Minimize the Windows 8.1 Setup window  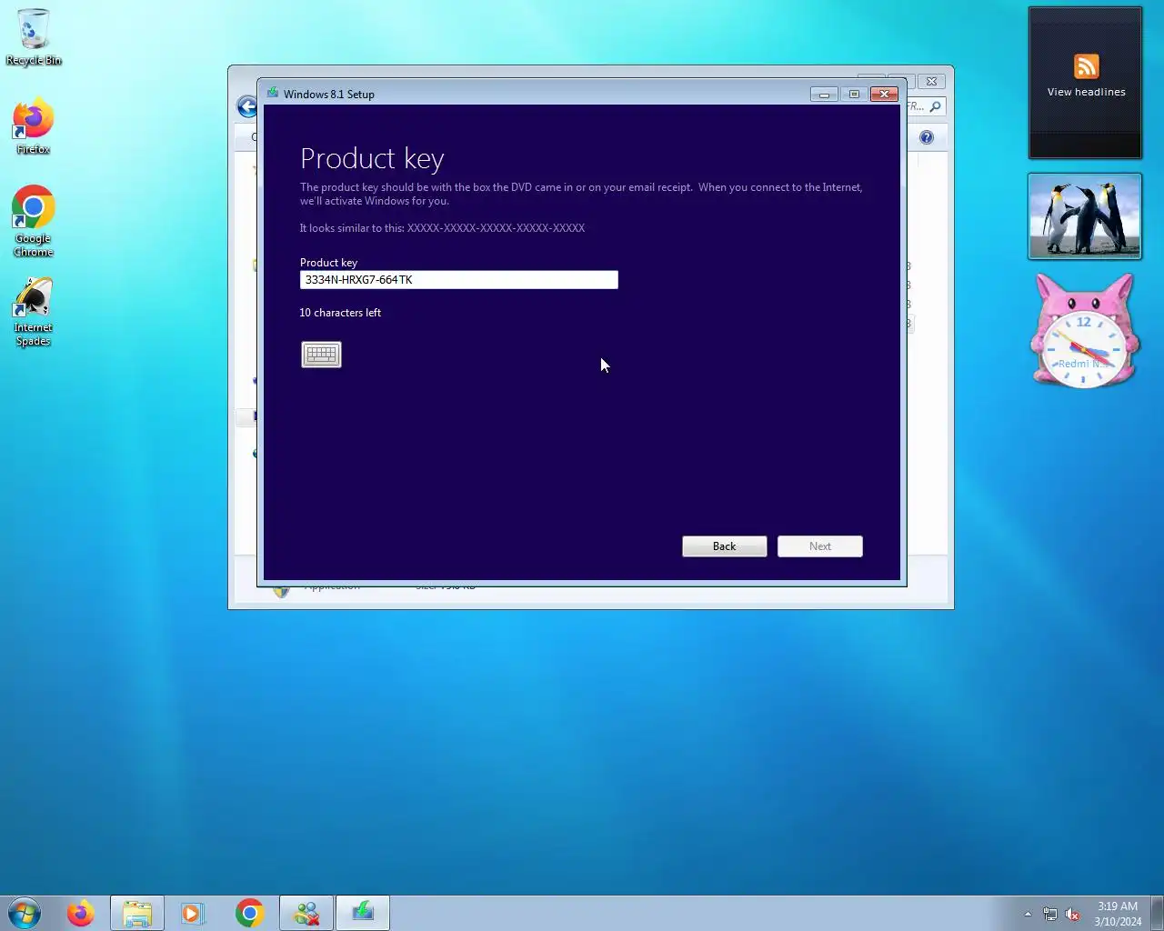click(824, 94)
